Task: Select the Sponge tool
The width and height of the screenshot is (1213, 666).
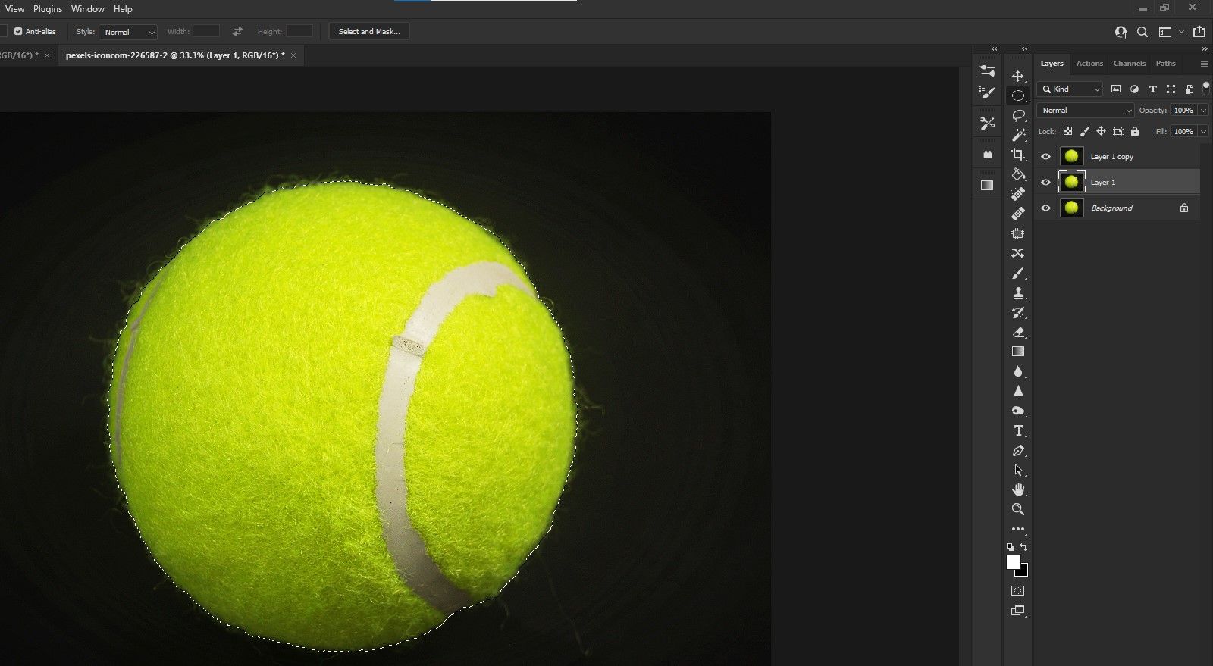Action: (x=1018, y=411)
